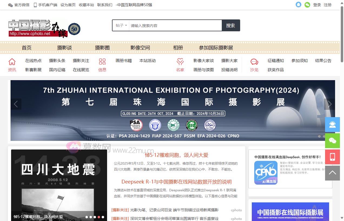The height and width of the screenshot is (221, 344).
Task: Advance the banner with the right arrow
Action: point(329,104)
